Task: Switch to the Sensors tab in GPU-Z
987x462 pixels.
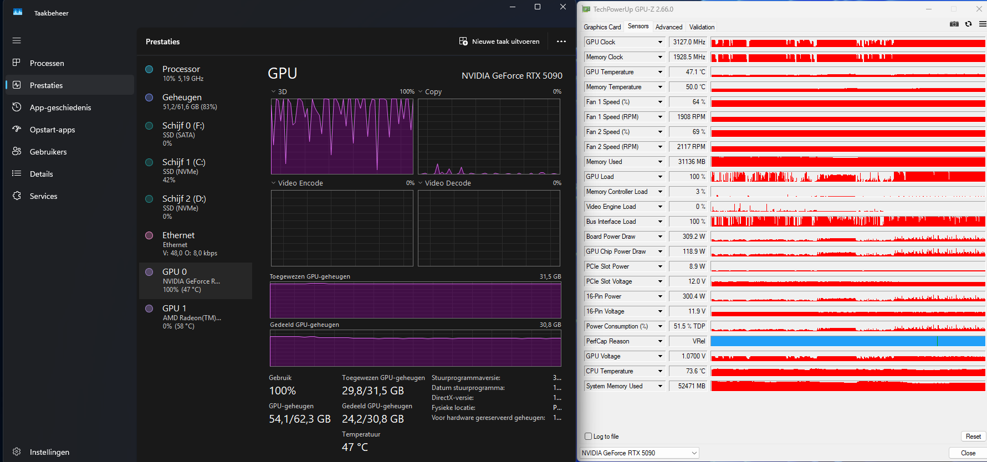Action: coord(638,27)
